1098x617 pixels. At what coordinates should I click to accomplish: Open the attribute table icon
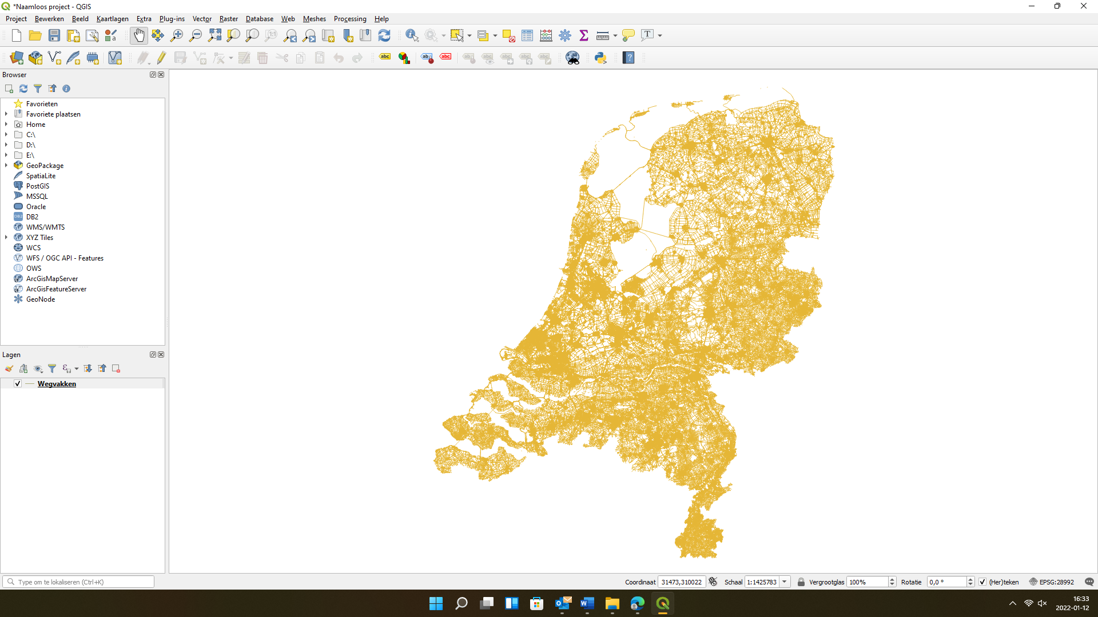point(527,35)
